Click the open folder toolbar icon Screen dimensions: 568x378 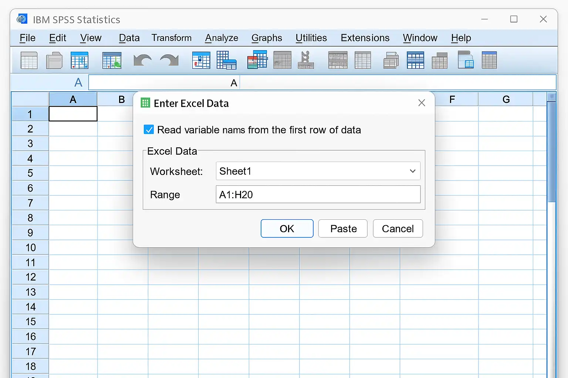pos(54,61)
